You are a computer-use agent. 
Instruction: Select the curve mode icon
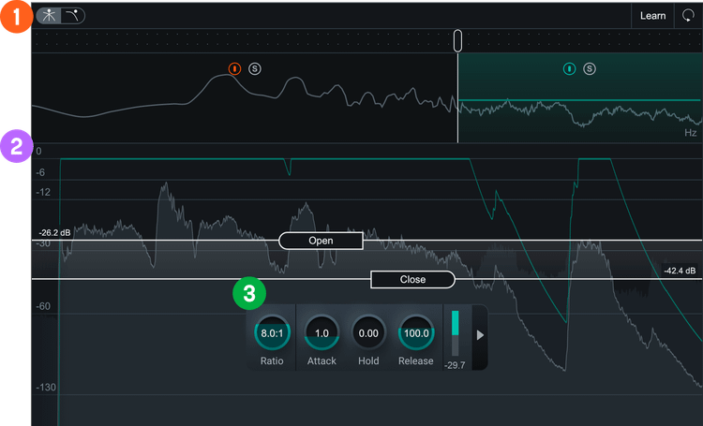(72, 16)
